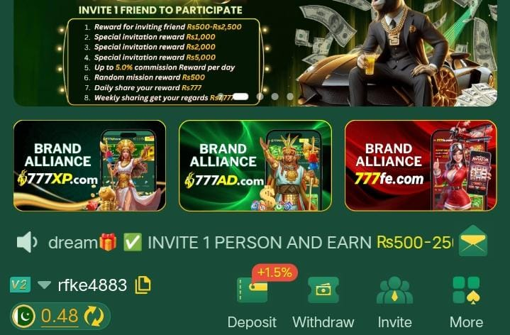
Task: Open the mail envelope icon
Action: [x=473, y=241]
